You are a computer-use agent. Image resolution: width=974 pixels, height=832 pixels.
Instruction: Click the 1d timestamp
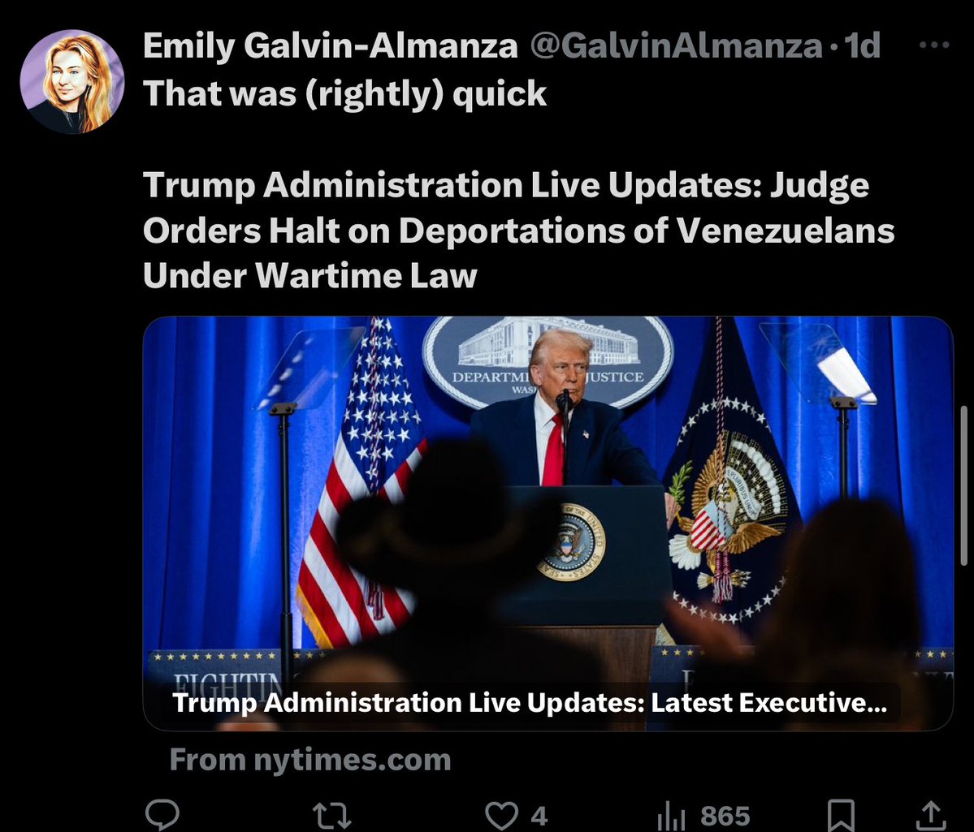tap(863, 45)
